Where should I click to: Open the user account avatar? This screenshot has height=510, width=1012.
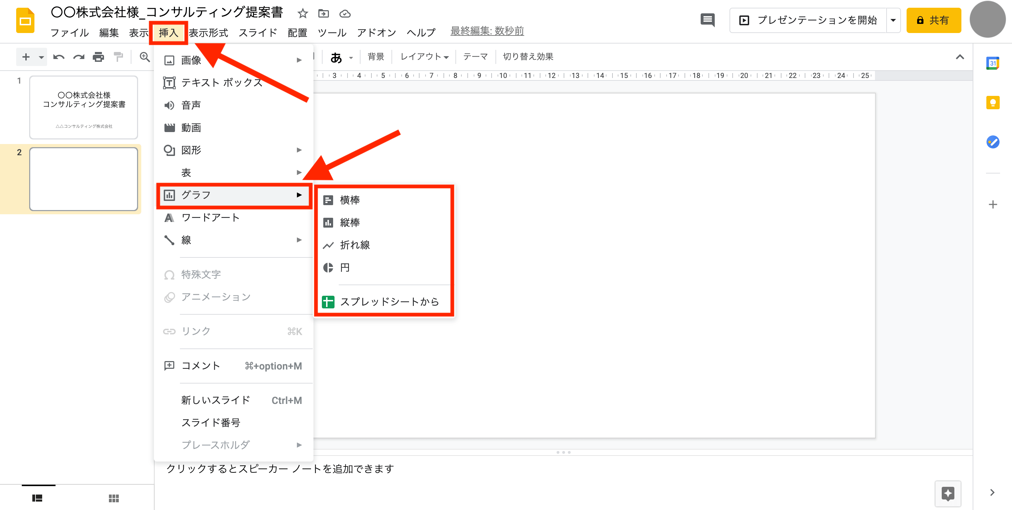point(987,20)
